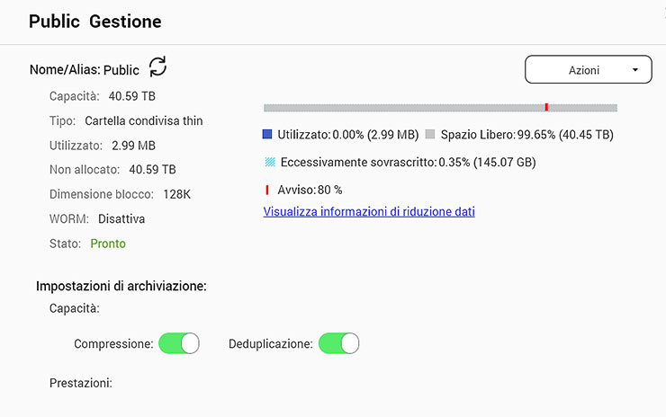Toggle the Deduplicazione switch
Screen dimensions: 666x417
pos(338,343)
